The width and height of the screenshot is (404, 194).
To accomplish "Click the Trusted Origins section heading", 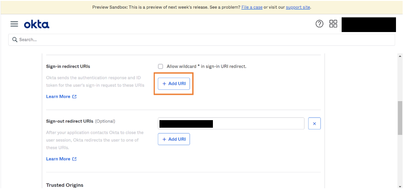I will pyautogui.click(x=65, y=185).
